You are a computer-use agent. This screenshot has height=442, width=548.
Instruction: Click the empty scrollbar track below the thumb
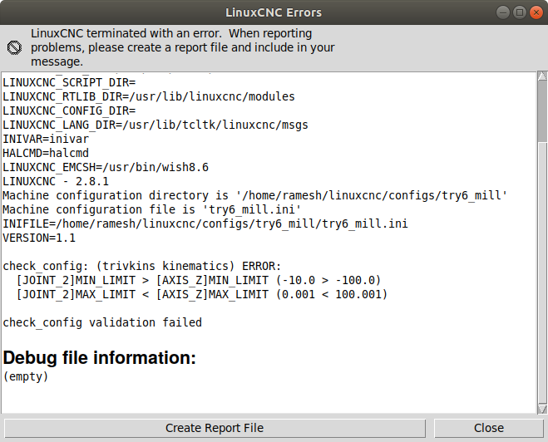click(542, 273)
